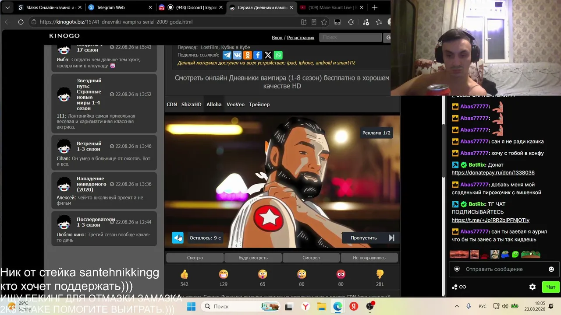The height and width of the screenshot is (315, 561).
Task: Open the browser extensions puzzle icon
Action: pyautogui.click(x=351, y=22)
